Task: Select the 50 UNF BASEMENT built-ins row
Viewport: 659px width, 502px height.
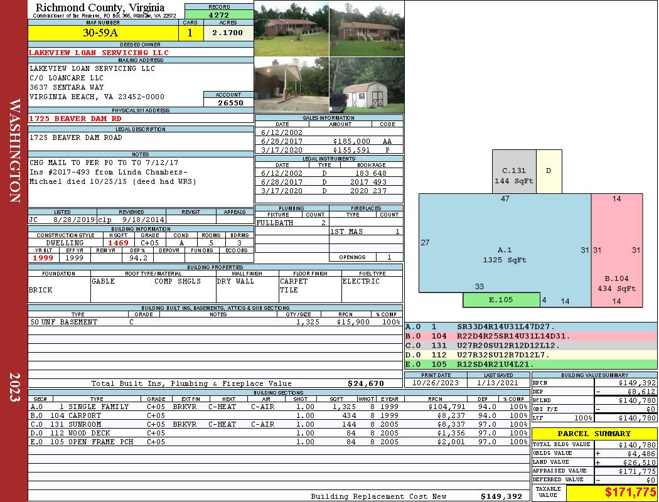Action: [215, 322]
